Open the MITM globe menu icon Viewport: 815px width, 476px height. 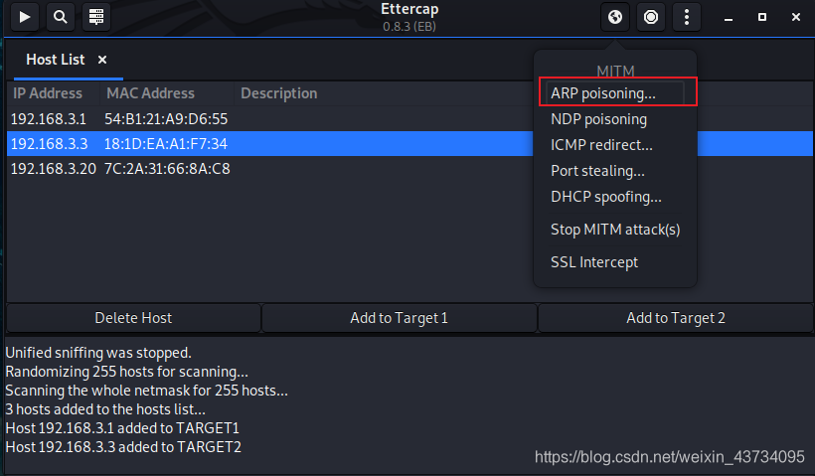tap(616, 17)
